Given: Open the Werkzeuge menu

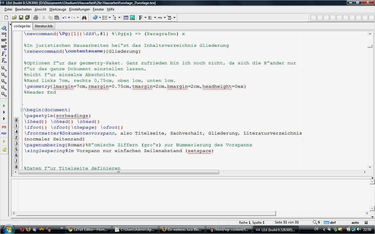Looking at the screenshot, I should [57, 9].
